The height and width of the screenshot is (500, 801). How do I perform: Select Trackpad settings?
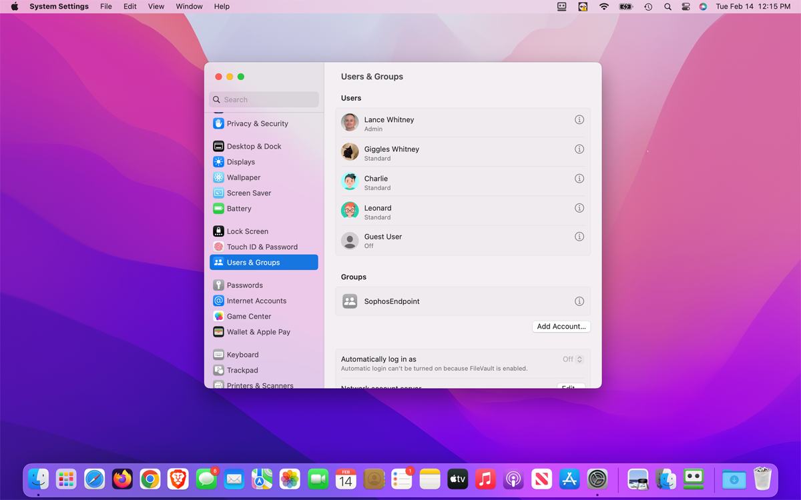point(242,370)
